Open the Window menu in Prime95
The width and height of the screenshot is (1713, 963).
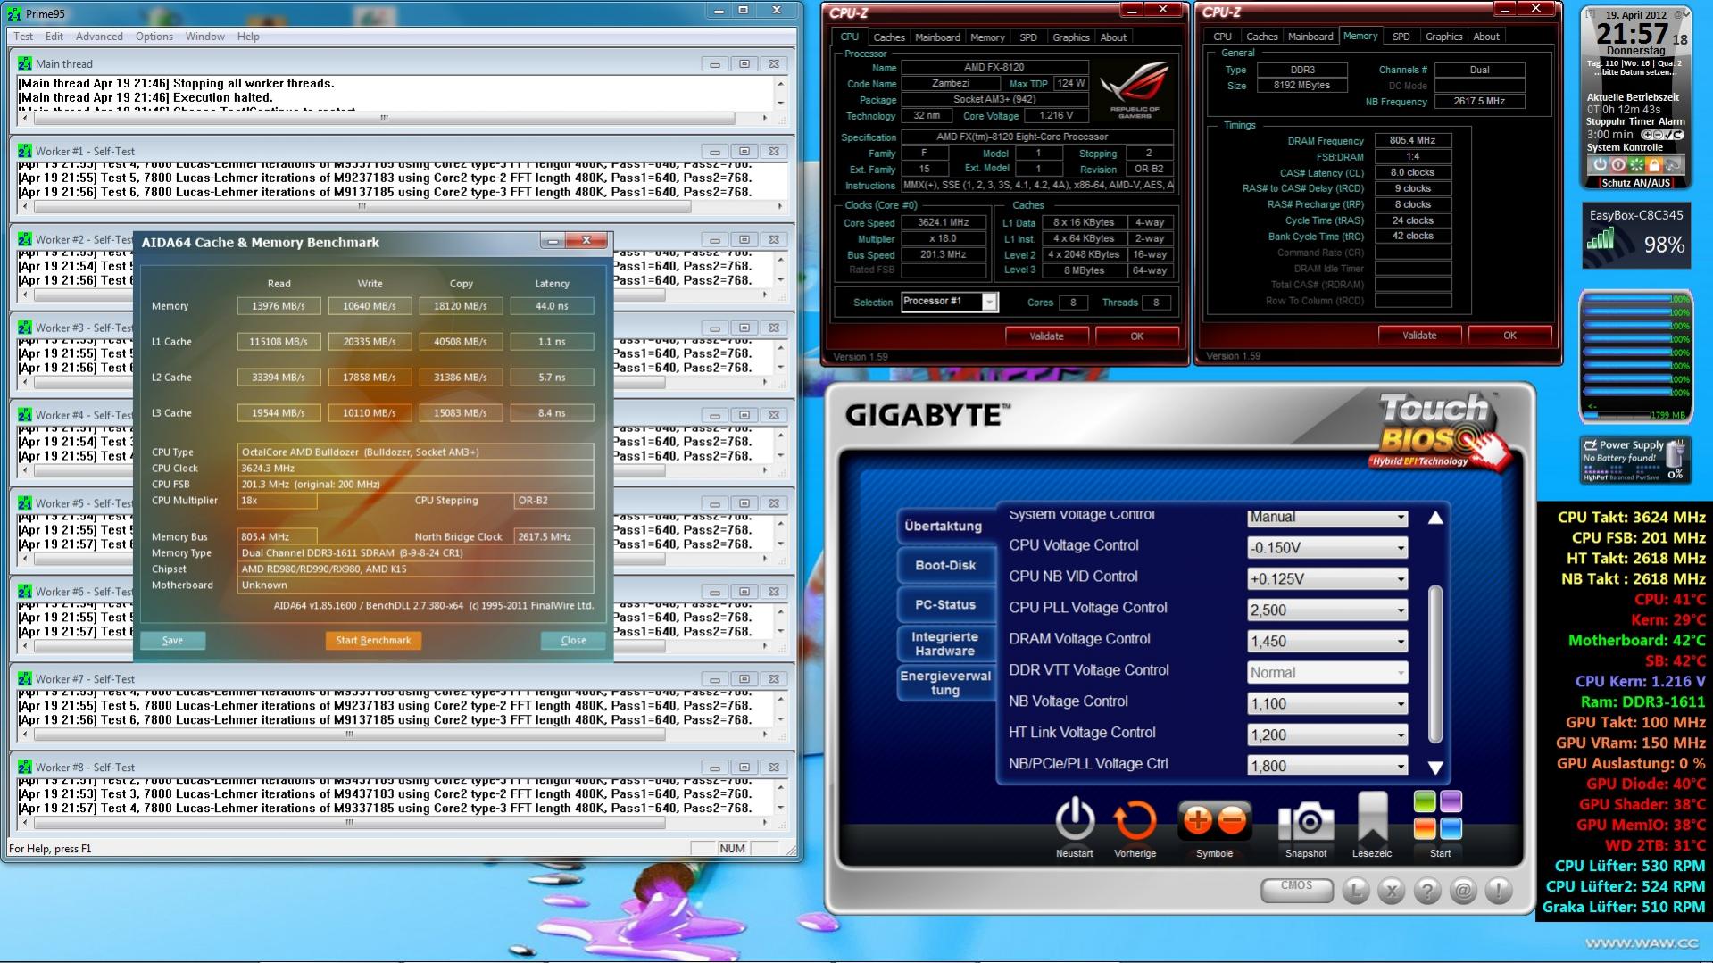[204, 37]
